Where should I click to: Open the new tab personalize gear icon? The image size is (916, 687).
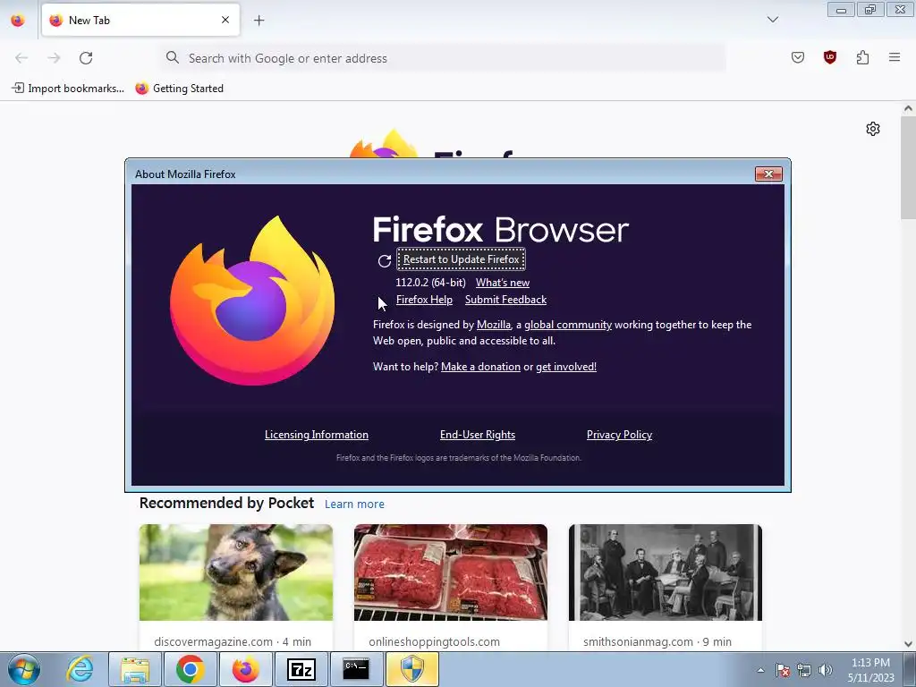(873, 129)
